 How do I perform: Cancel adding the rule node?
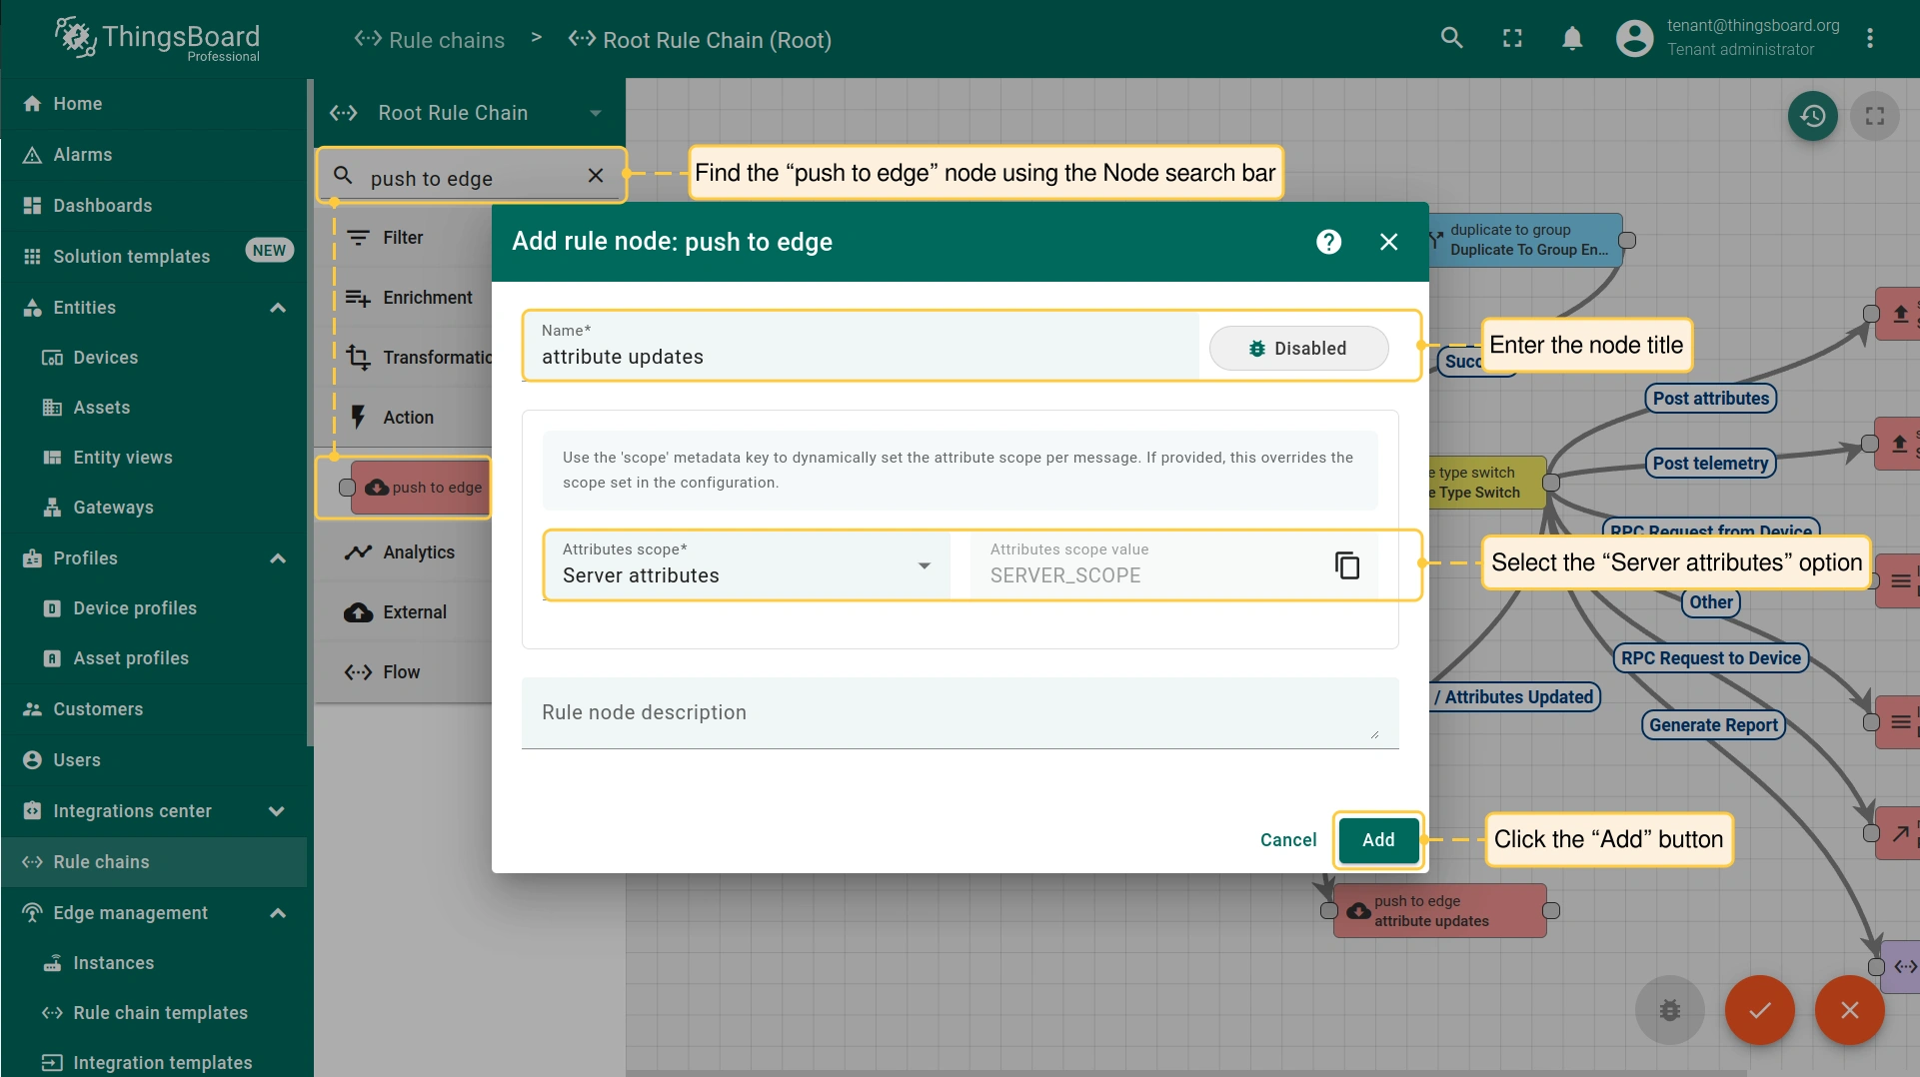(1287, 840)
